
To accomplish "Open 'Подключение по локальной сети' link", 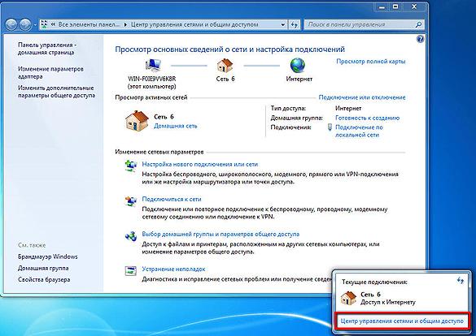I will pyautogui.click(x=359, y=131).
